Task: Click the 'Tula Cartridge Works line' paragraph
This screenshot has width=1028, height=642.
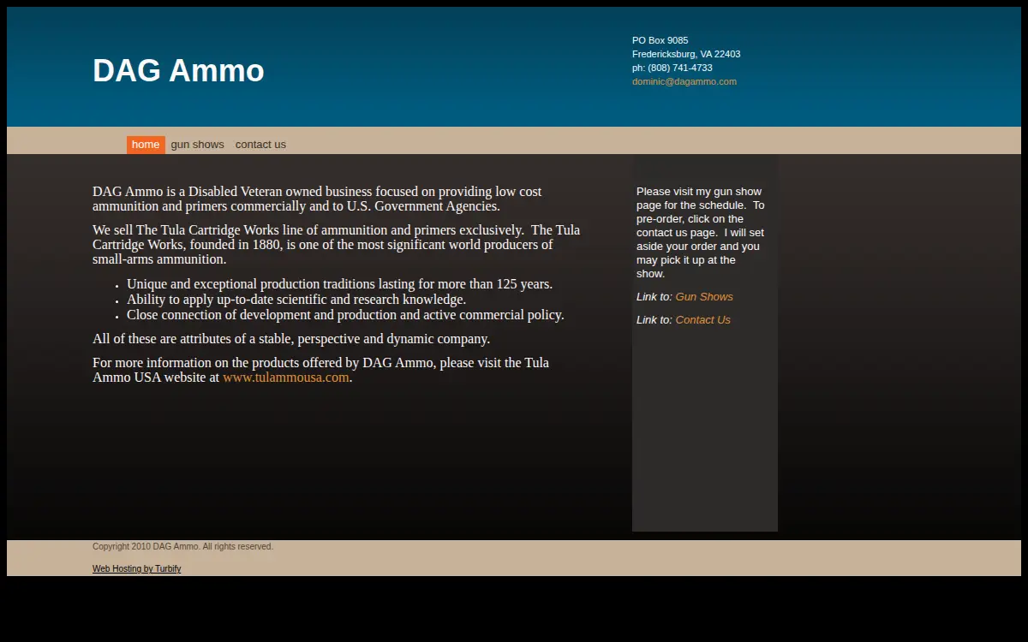Action: (336, 245)
